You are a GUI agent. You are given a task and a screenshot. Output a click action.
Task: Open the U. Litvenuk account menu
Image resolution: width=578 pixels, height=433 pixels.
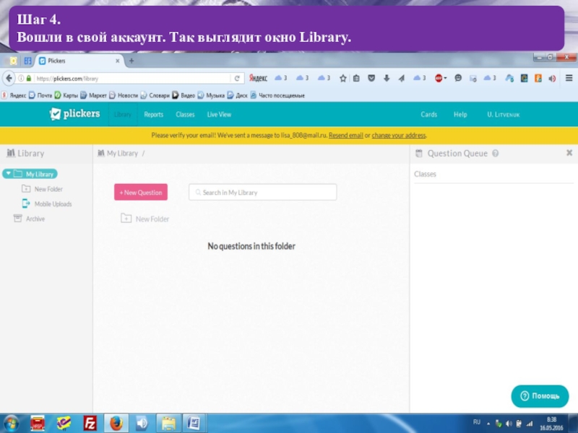(x=503, y=115)
